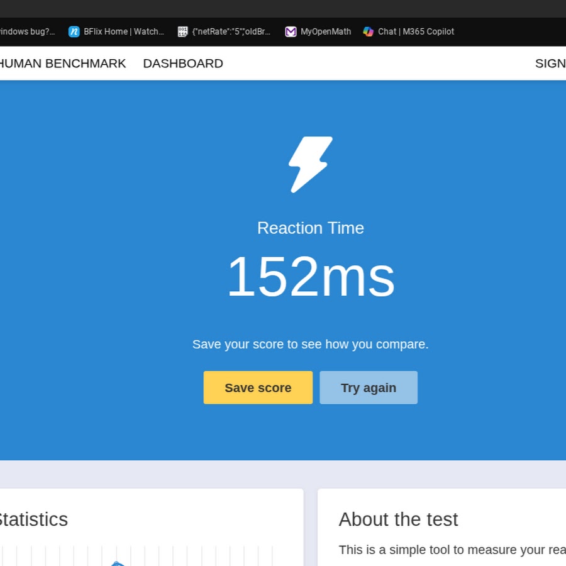Open the Chat | M365 Copilot bookmark label
This screenshot has height=566, width=566.
pyautogui.click(x=416, y=31)
